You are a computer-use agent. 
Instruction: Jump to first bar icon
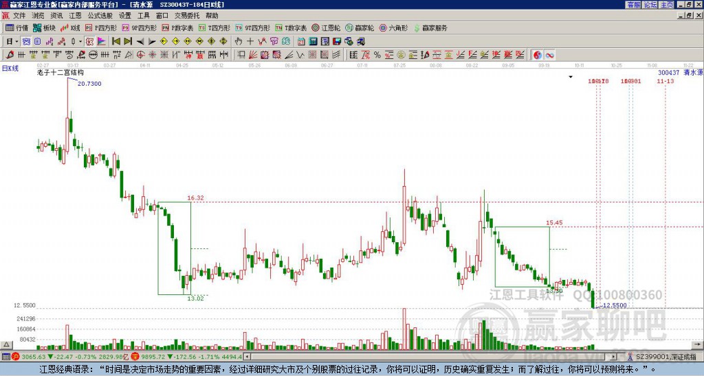pyautogui.click(x=116, y=41)
